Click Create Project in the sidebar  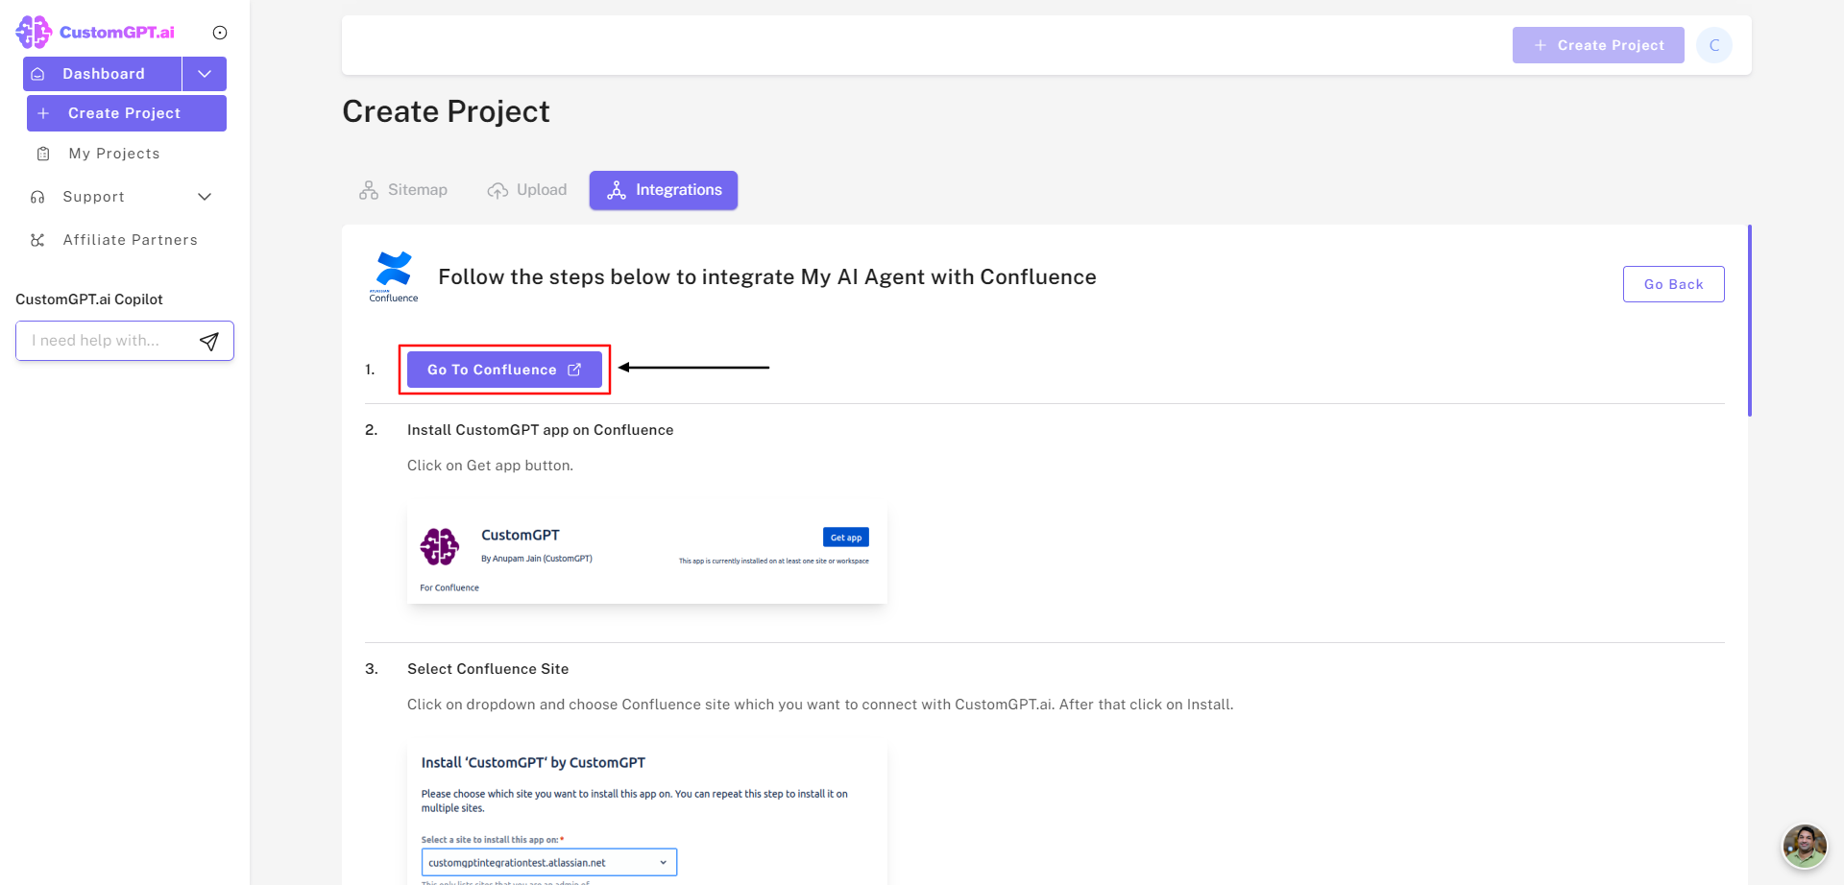coord(127,113)
